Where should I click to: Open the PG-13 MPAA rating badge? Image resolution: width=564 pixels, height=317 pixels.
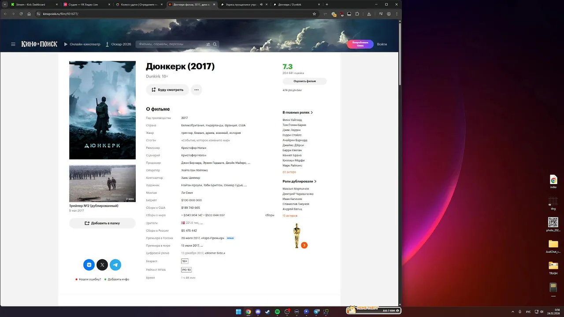[186, 269]
